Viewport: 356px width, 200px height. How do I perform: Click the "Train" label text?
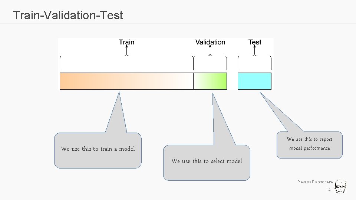(x=126, y=42)
